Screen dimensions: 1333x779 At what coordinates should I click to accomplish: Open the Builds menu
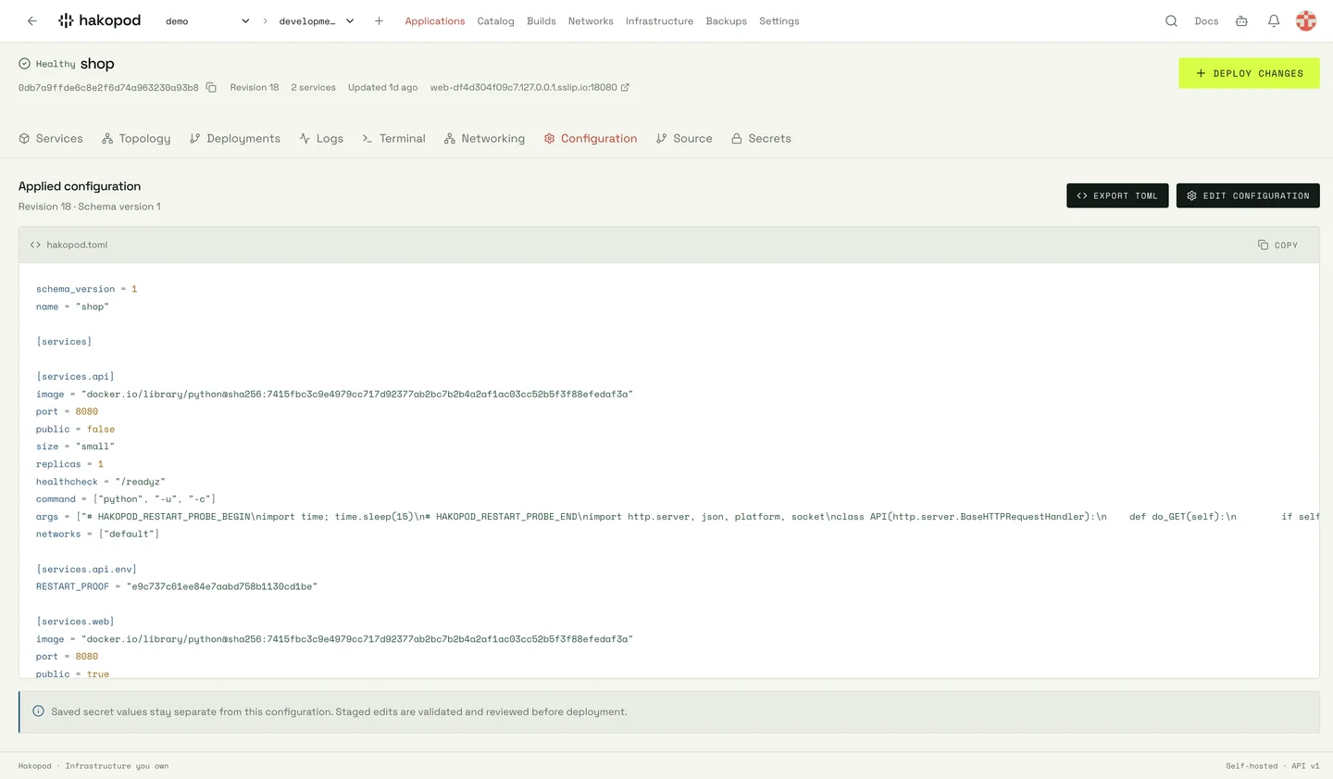tap(542, 21)
